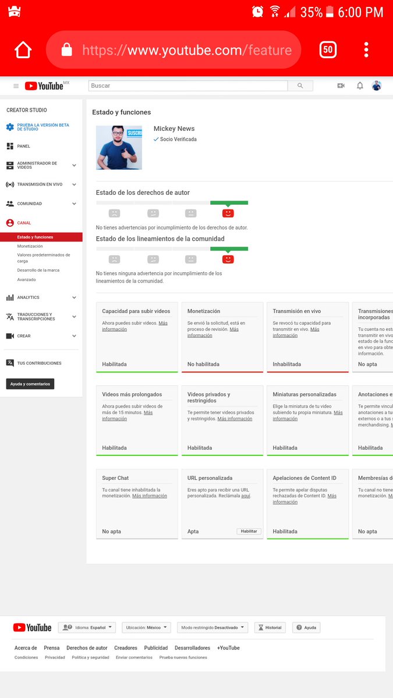393x698 pixels.
Task: Click the YouTube logo in the header
Action: pos(44,86)
